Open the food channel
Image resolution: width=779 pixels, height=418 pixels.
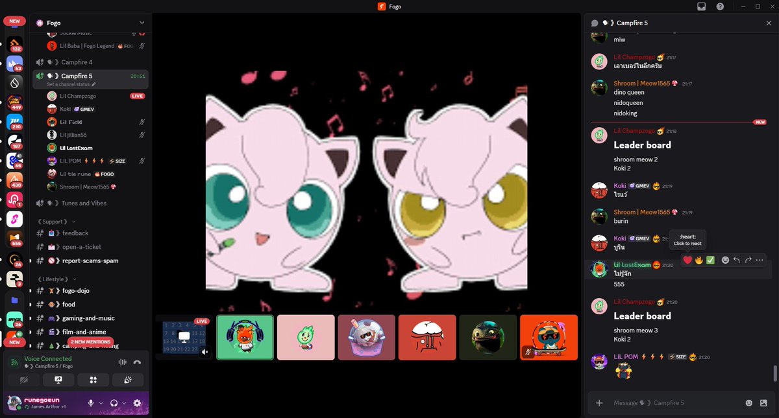point(91,305)
